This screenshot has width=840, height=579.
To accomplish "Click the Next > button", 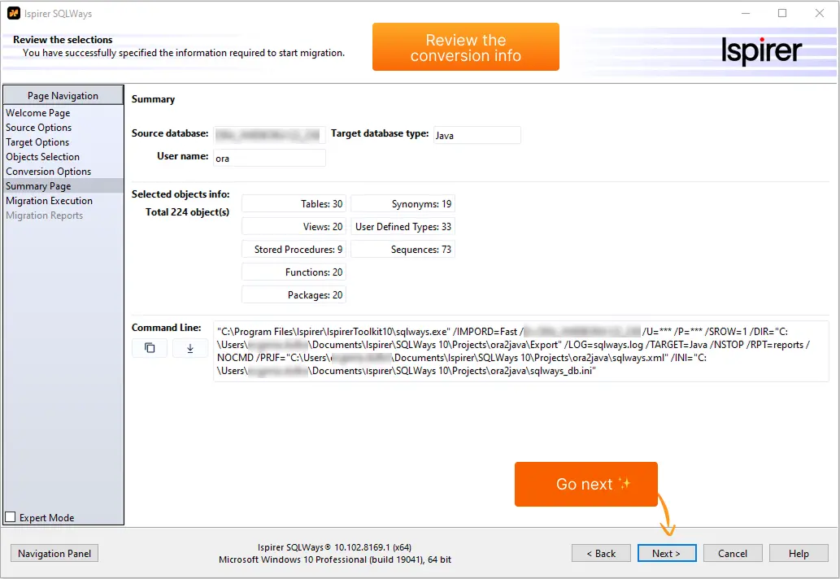I will [667, 553].
